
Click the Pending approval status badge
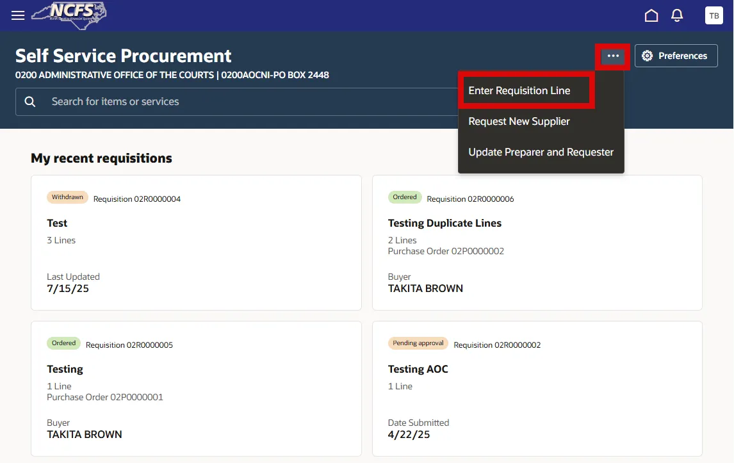click(x=418, y=343)
